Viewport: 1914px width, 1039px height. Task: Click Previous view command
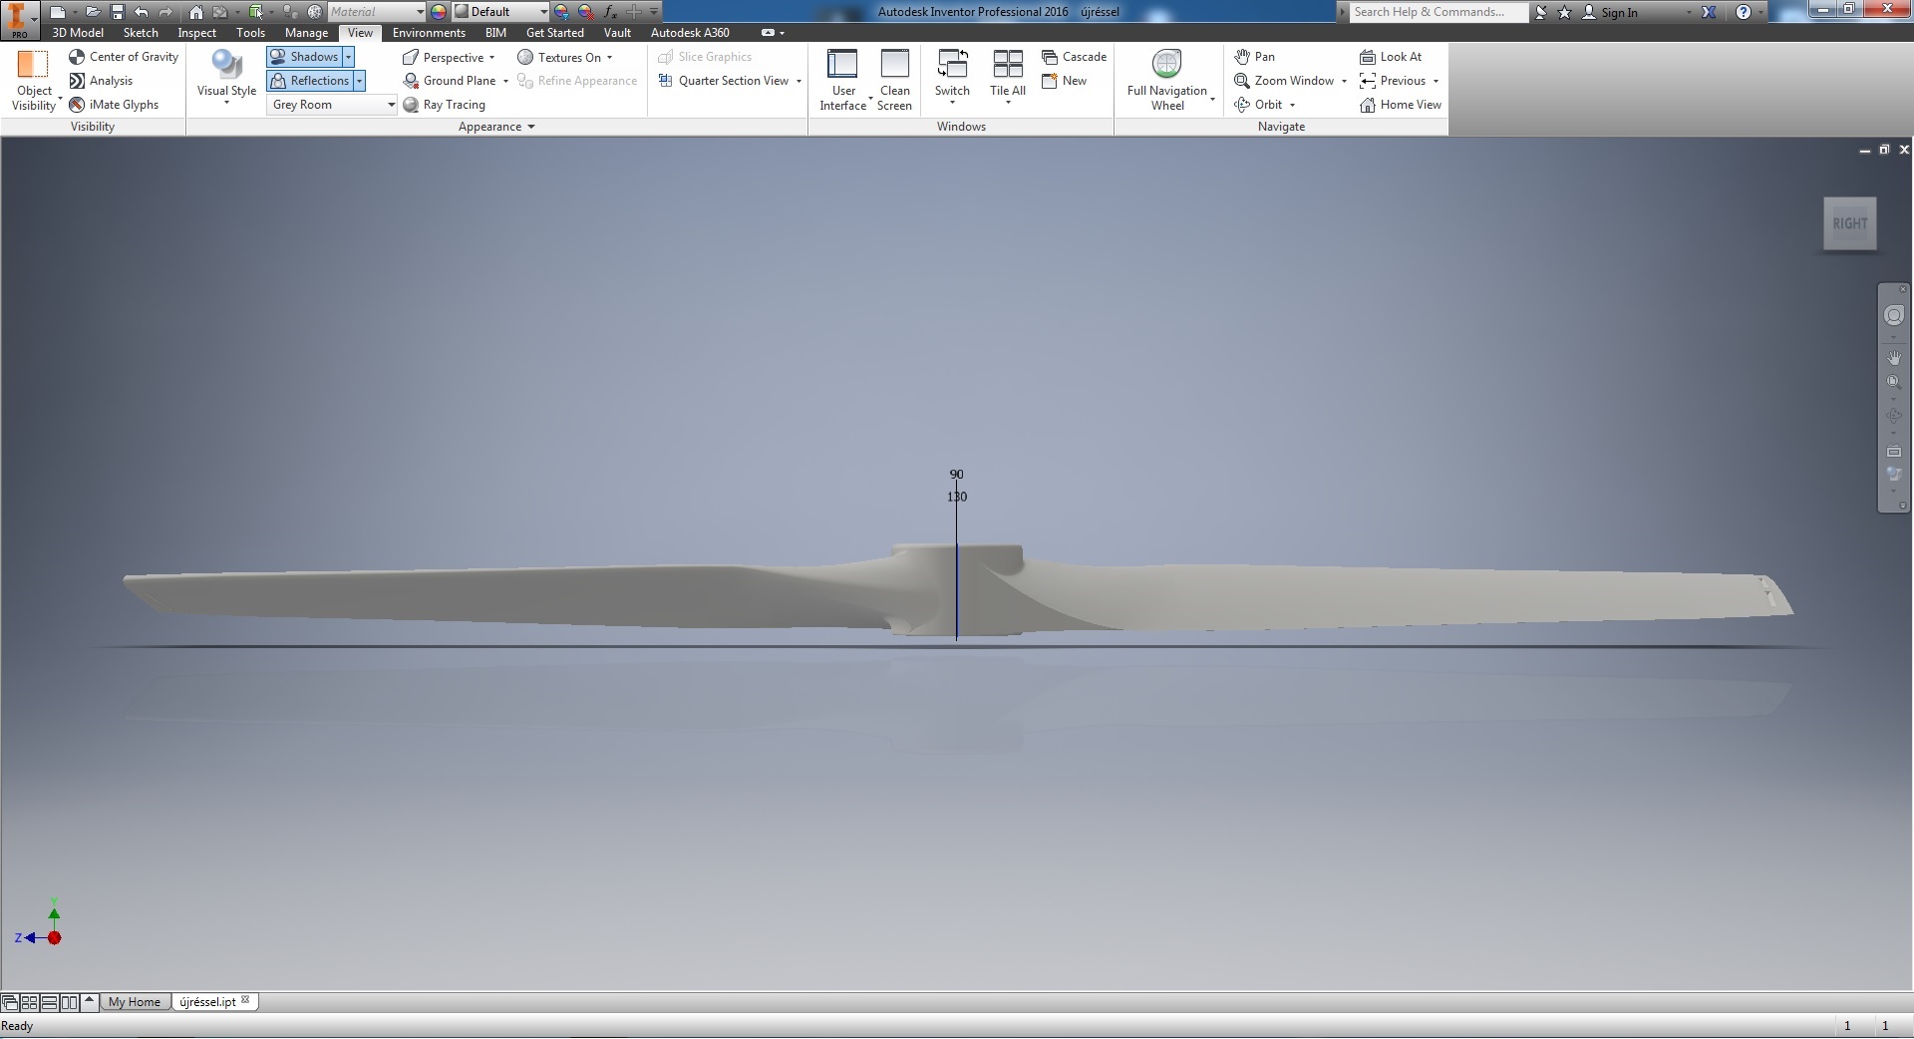click(x=1393, y=81)
